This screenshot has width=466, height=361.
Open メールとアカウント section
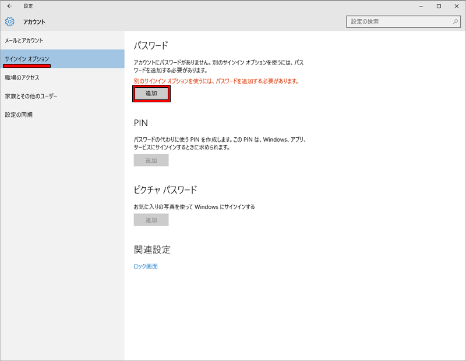[62, 40]
